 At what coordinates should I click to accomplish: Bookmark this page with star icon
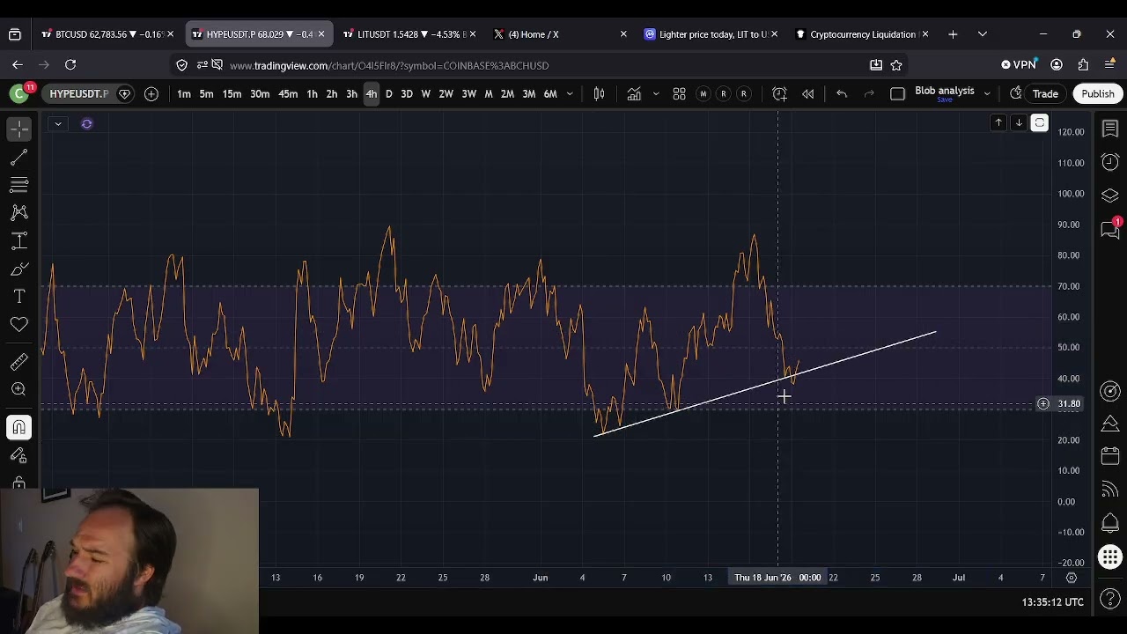[x=896, y=65]
